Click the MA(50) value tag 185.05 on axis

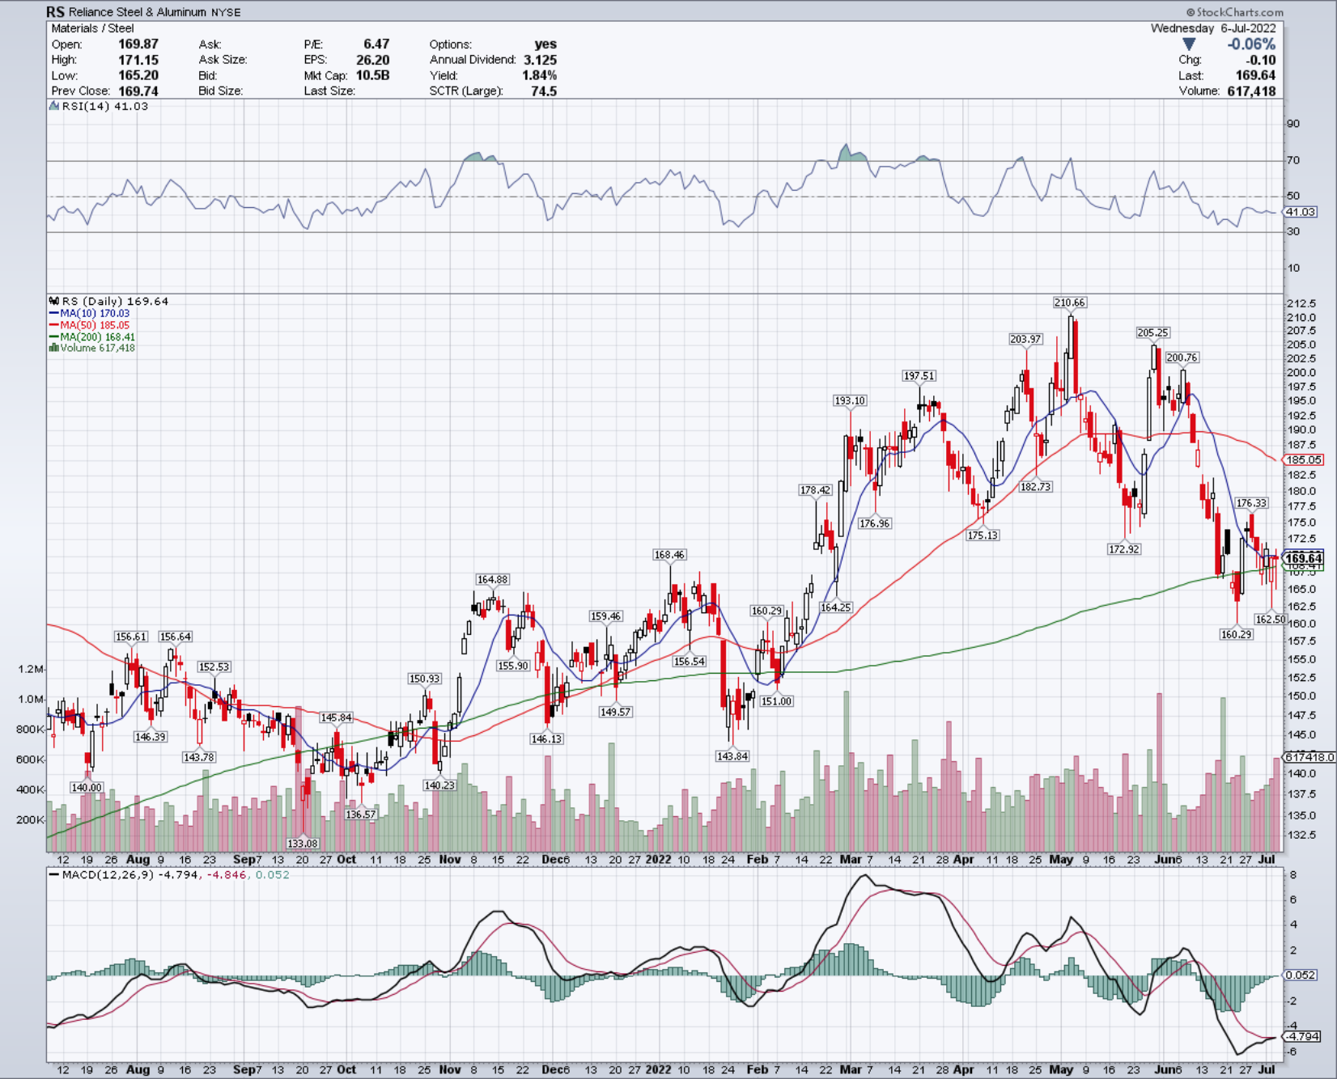pos(1304,459)
